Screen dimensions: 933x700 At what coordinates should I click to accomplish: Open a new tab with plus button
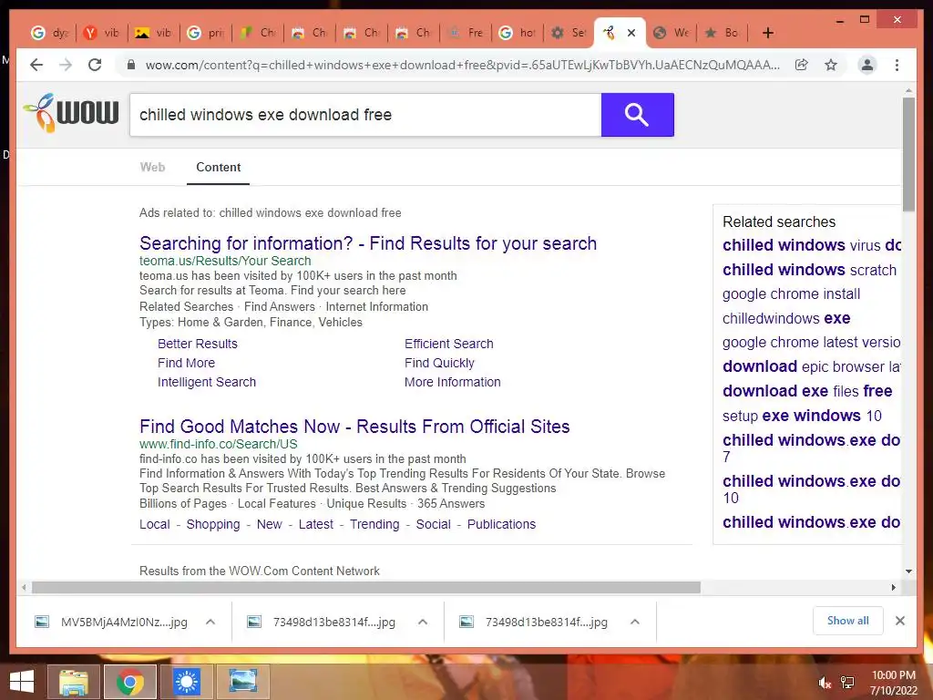[768, 33]
